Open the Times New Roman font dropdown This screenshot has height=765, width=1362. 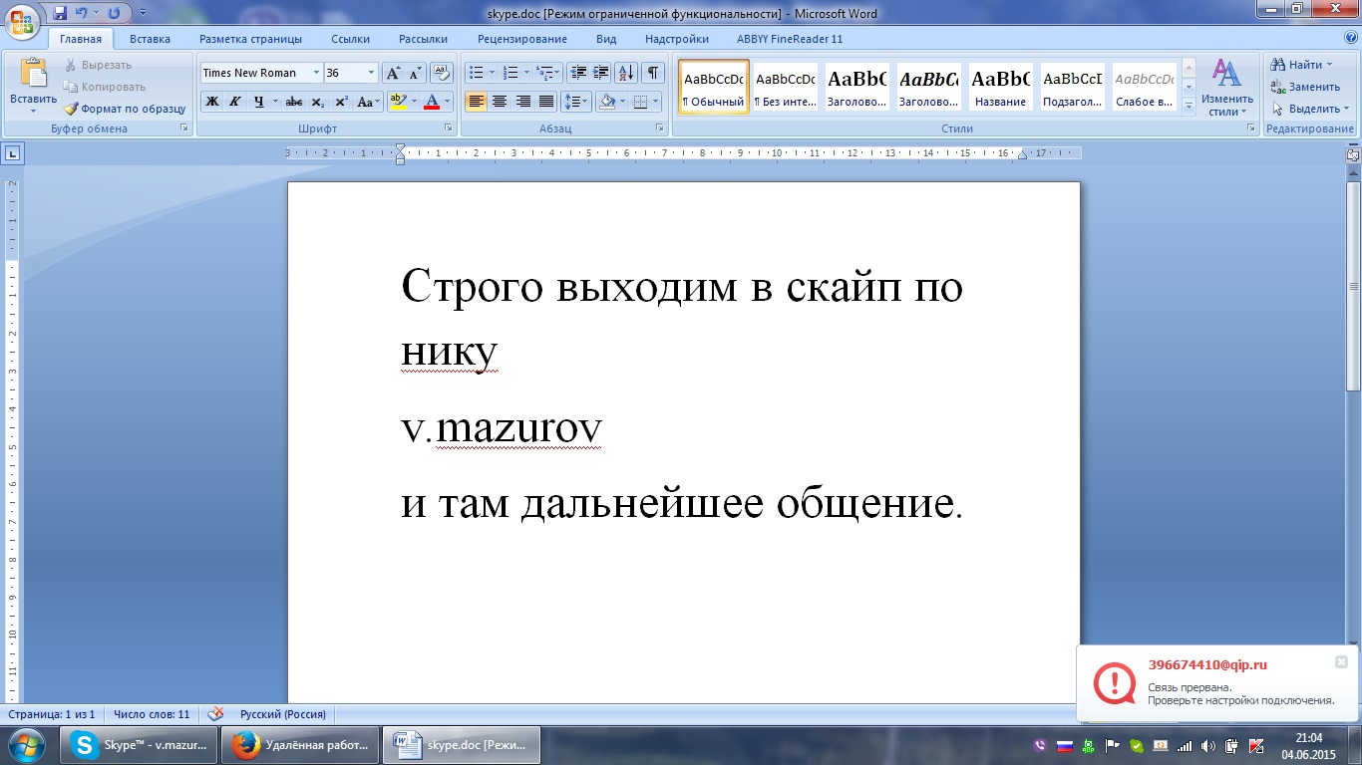pyautogui.click(x=316, y=73)
